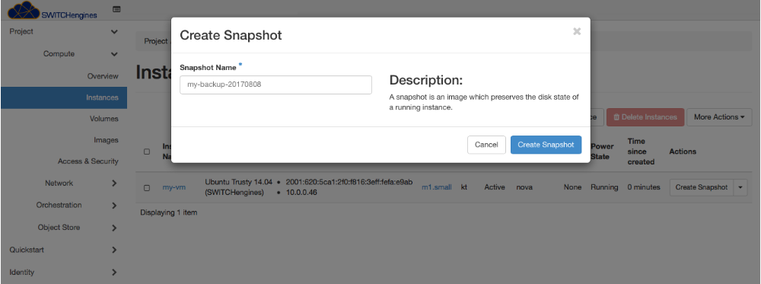Toggle the sidebar menu icon near the logo

[x=116, y=8]
